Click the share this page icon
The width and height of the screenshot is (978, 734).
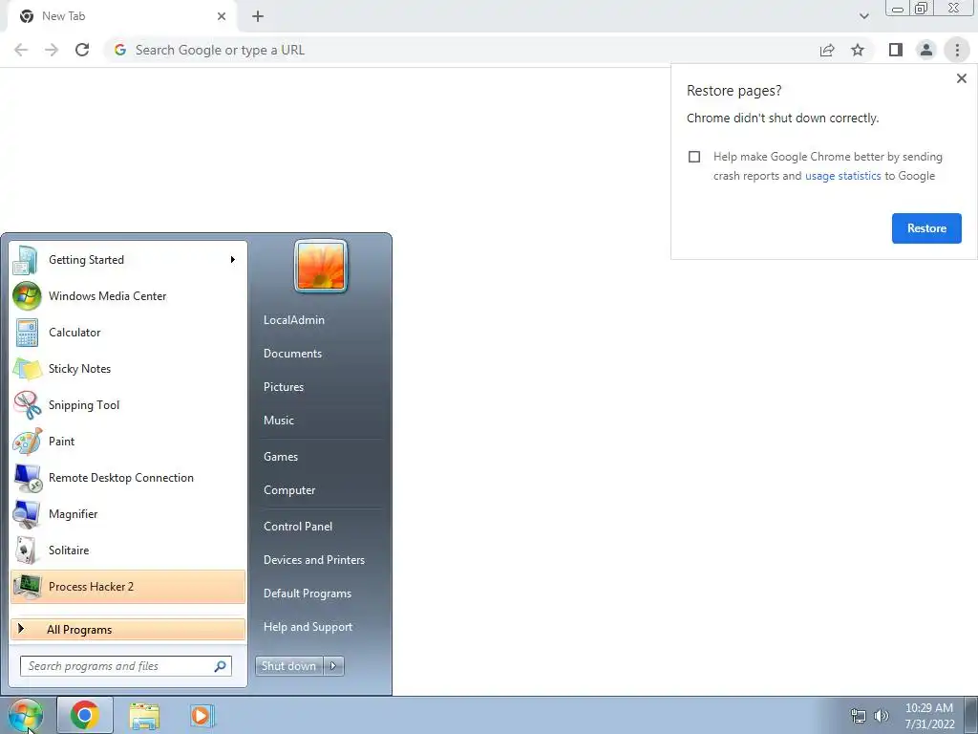(x=827, y=50)
